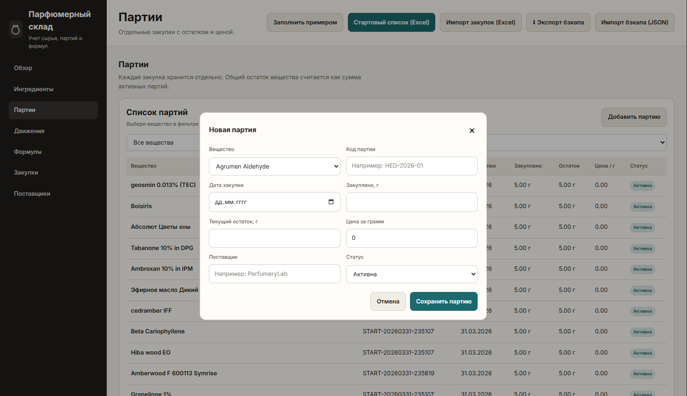
Task: Cancel with the Отмена button
Action: [x=387, y=302]
